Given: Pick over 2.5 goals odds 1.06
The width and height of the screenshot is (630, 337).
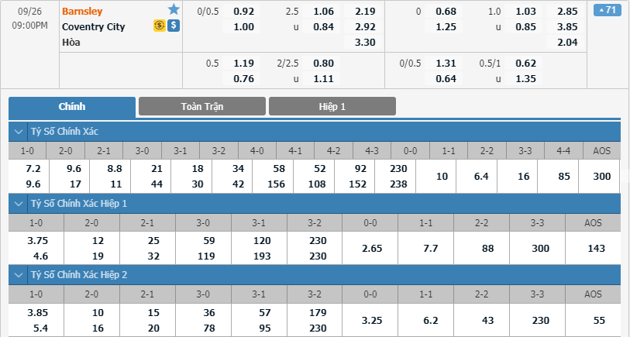Looking at the screenshot, I should pos(323,12).
